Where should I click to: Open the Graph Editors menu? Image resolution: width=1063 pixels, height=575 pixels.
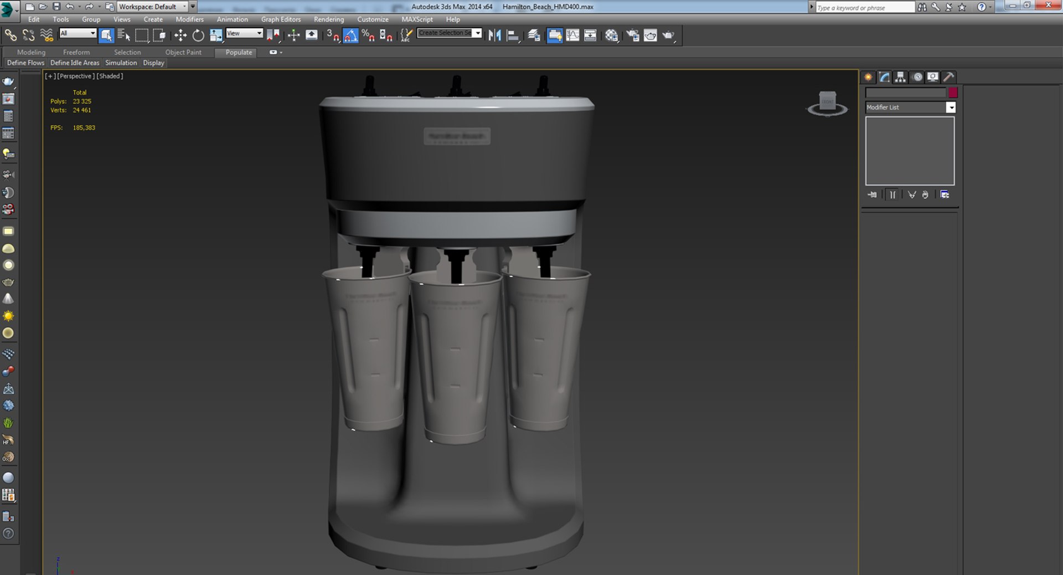[x=281, y=19]
